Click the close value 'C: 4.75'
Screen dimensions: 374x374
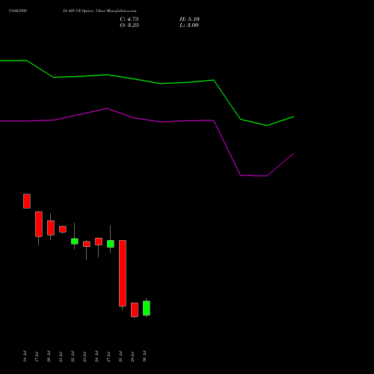pyautogui.click(x=129, y=19)
